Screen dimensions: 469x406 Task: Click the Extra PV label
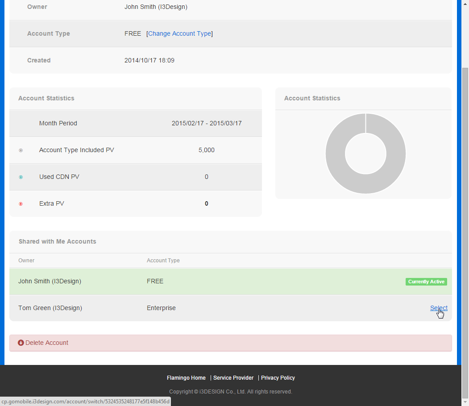(x=51, y=203)
